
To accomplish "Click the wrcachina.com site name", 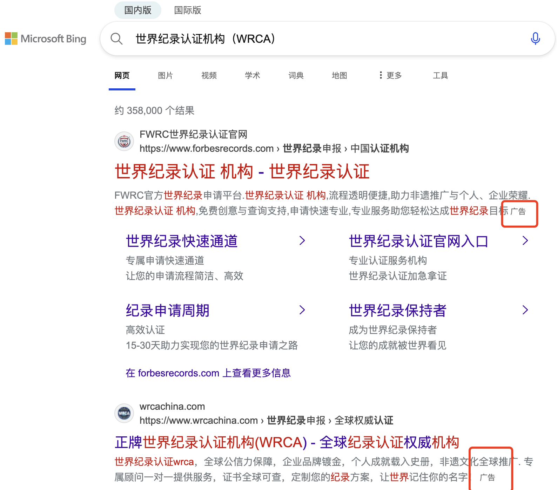I will [x=172, y=406].
